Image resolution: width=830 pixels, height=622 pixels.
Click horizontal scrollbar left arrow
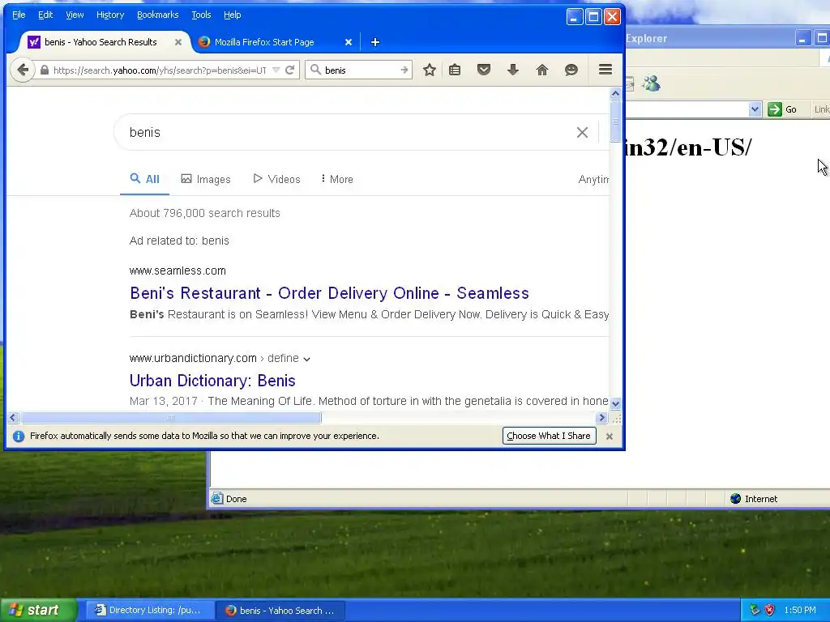(13, 418)
